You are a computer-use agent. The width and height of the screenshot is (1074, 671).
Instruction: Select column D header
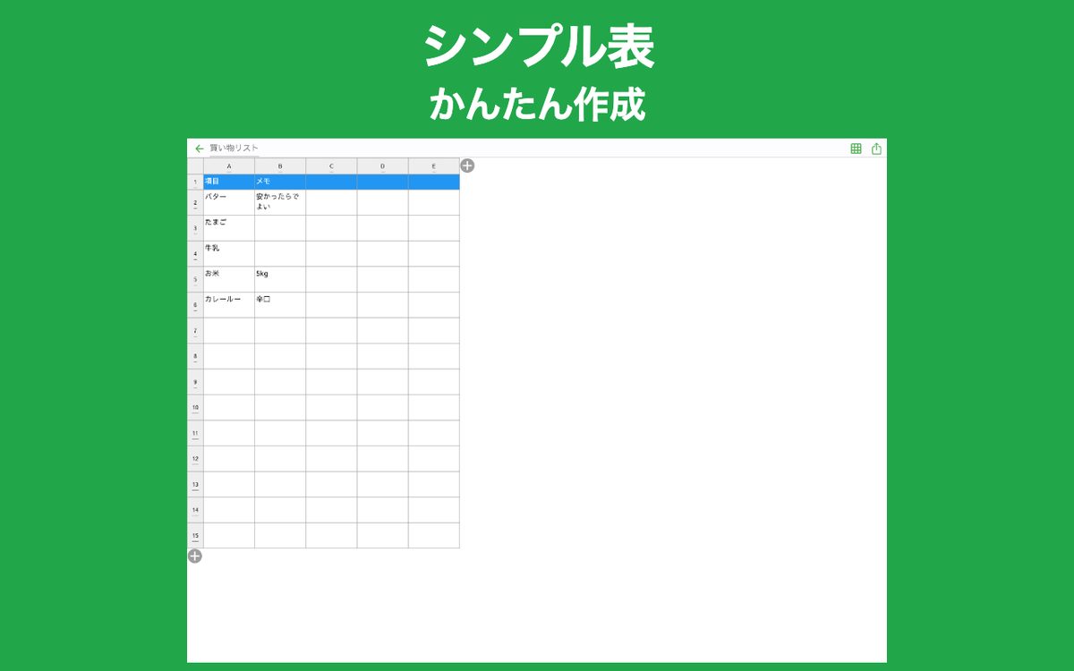pos(382,166)
